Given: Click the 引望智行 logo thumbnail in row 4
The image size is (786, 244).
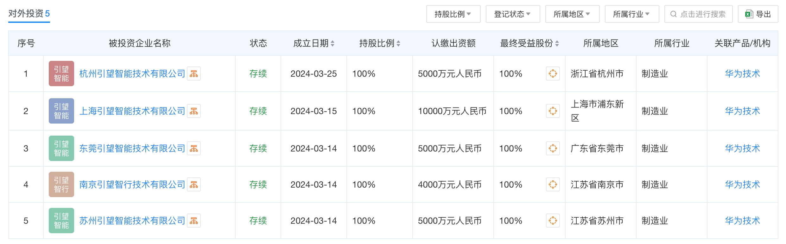Looking at the screenshot, I should (x=61, y=185).
